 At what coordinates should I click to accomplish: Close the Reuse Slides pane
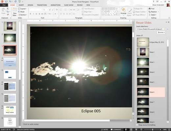[x=169, y=22]
